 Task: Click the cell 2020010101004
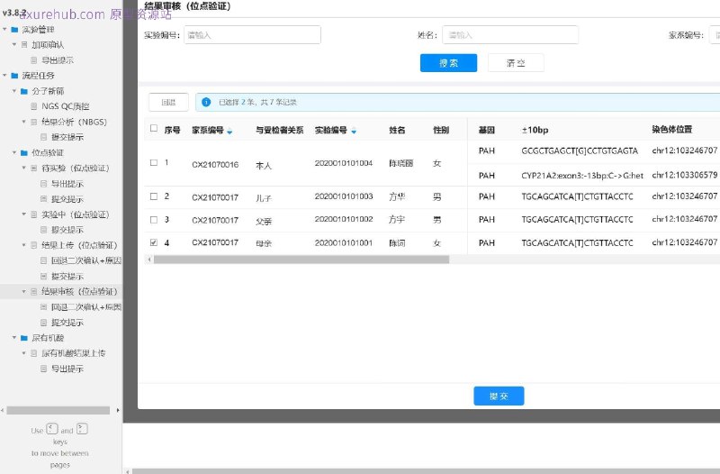[x=344, y=163]
